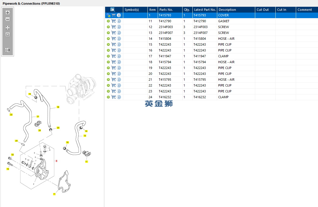Select callout 17 on the diagram

(86, 161)
